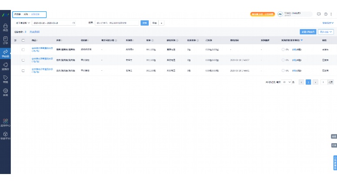Sort by the supplier column header
This screenshot has width=337, height=184.
click(x=85, y=40)
